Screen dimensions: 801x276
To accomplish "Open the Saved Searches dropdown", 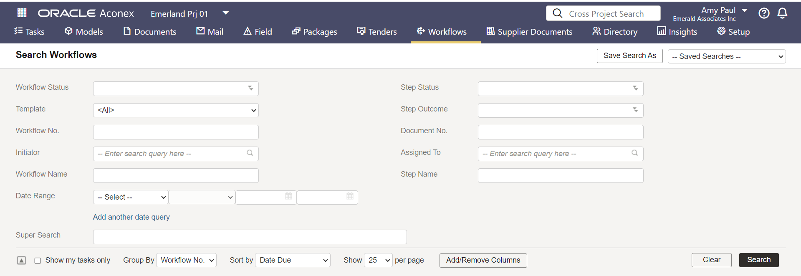I will pos(726,56).
